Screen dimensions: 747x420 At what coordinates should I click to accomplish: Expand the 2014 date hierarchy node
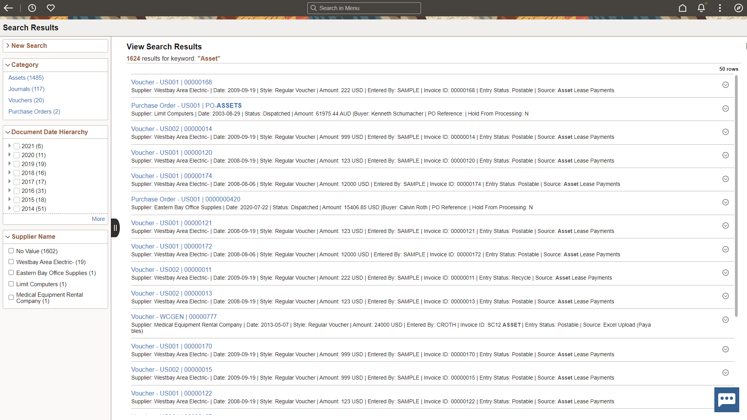tap(9, 208)
